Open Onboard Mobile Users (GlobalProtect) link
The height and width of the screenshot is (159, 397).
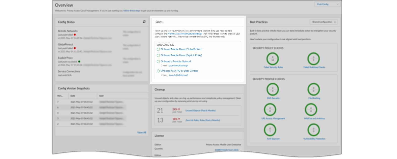181,49
